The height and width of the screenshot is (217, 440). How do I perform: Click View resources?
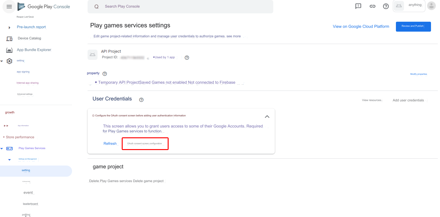[371, 100]
